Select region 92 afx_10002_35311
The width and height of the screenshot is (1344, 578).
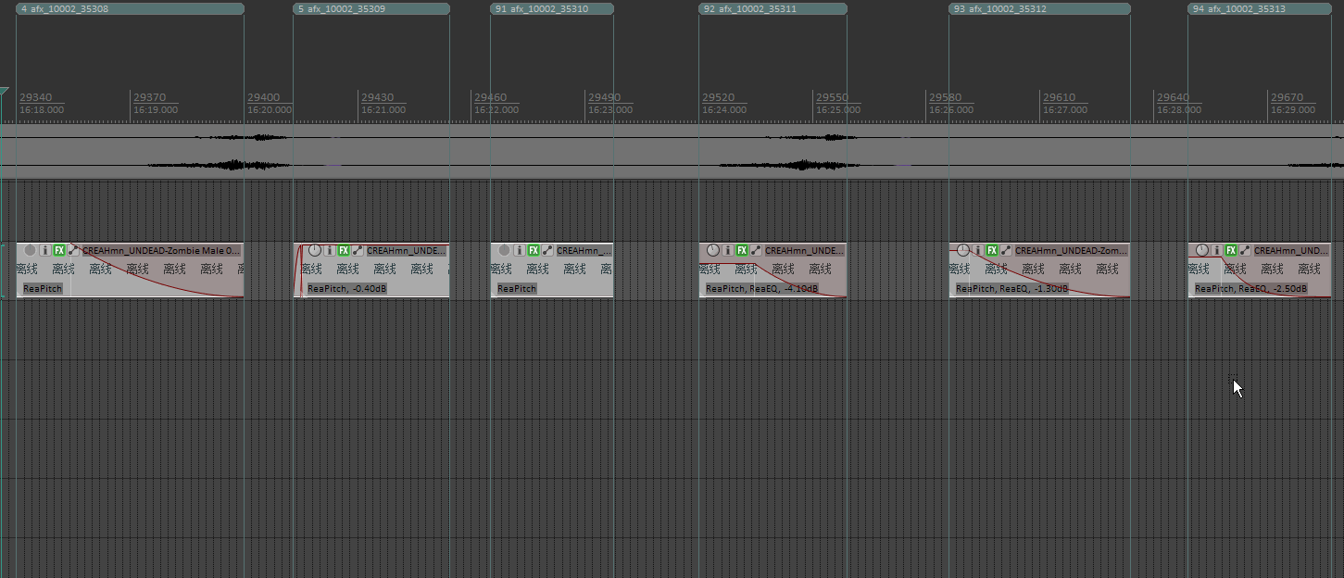click(x=772, y=8)
